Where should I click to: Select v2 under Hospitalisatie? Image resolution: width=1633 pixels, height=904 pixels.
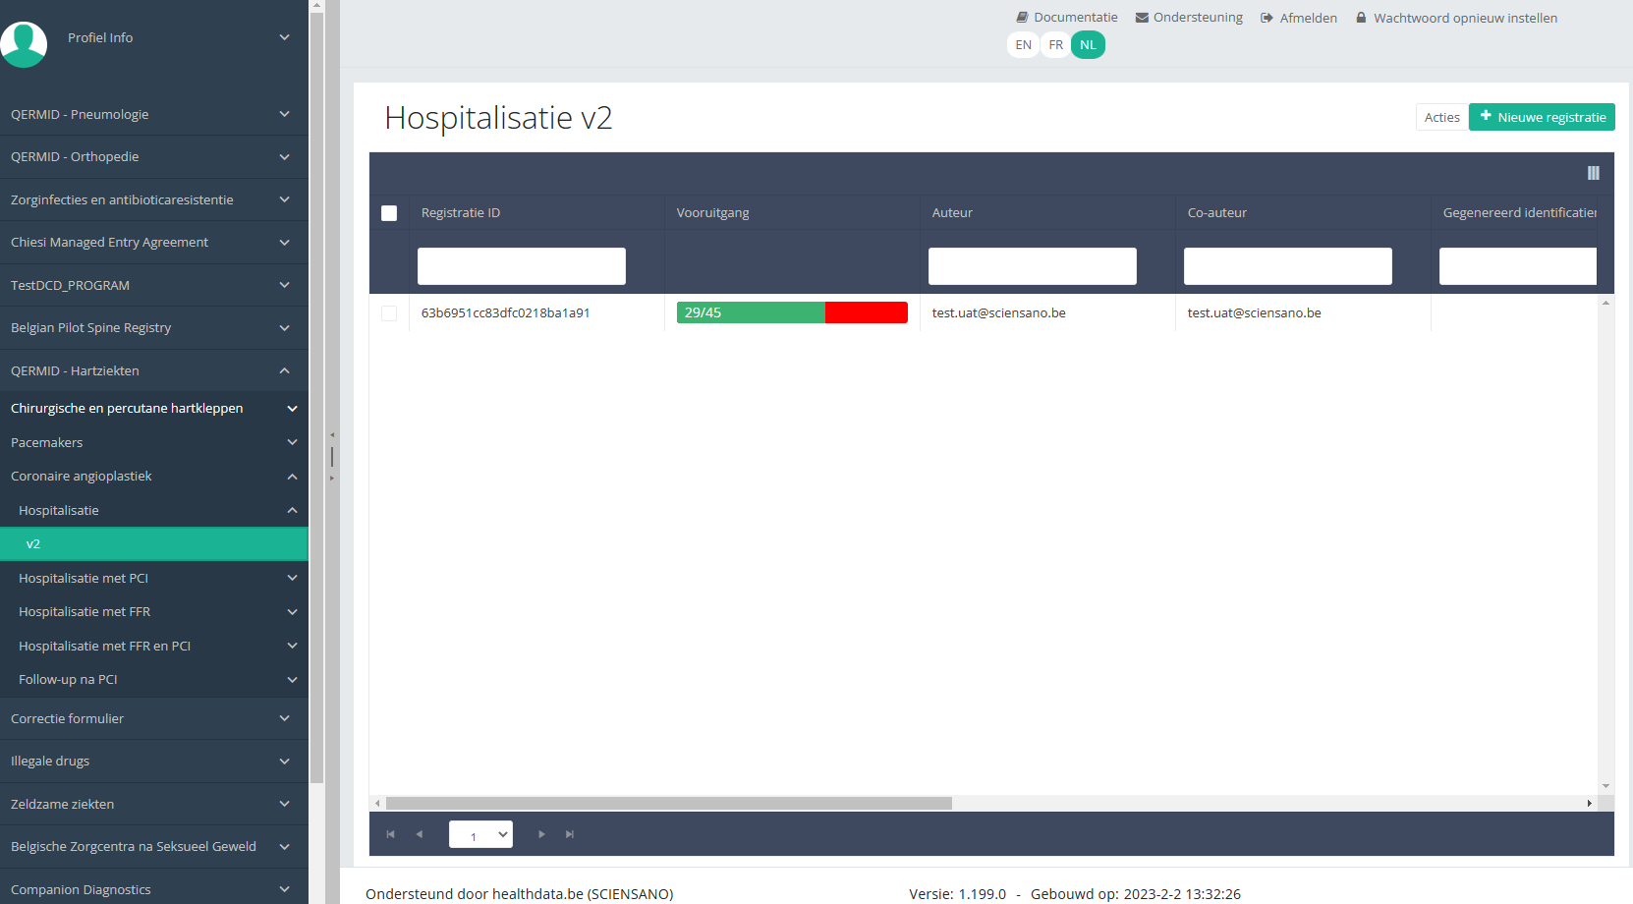[153, 544]
